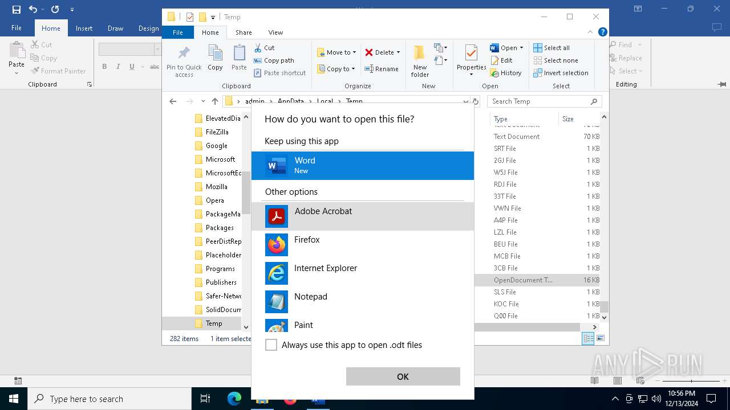Open Properties in Explorer ribbon

pos(471,60)
